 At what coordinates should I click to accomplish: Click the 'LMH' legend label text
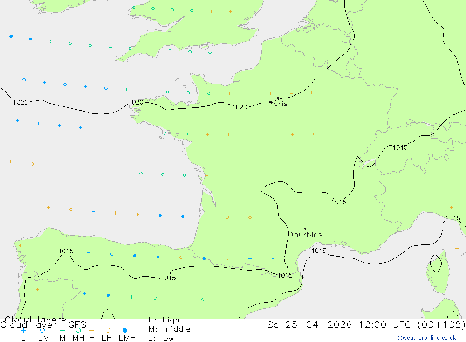127,338
